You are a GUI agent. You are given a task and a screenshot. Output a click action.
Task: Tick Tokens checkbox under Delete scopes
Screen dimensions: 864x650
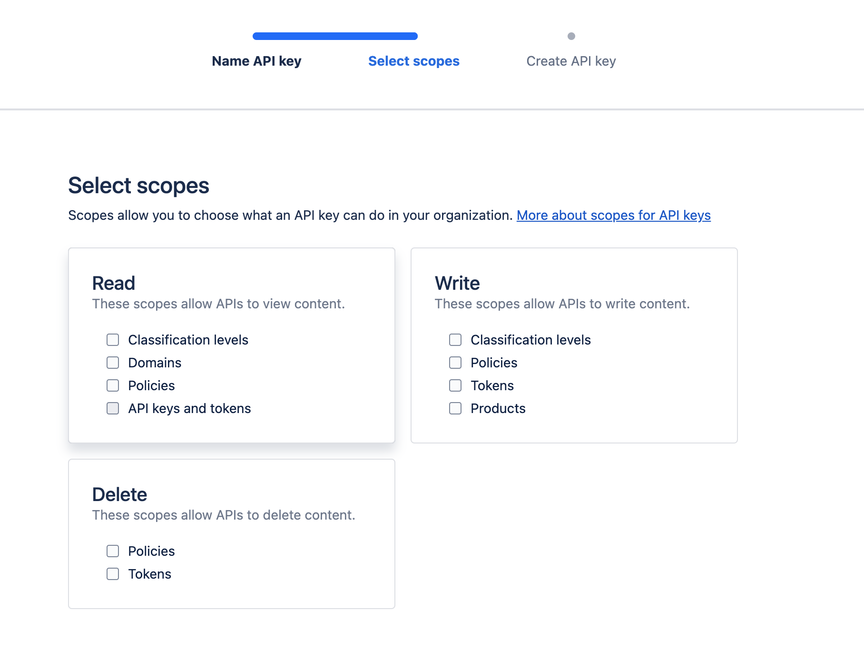[x=113, y=574]
